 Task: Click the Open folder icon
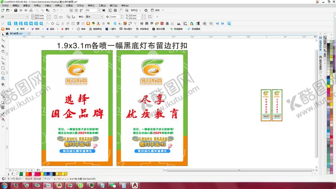pyautogui.click(x=8, y=10)
